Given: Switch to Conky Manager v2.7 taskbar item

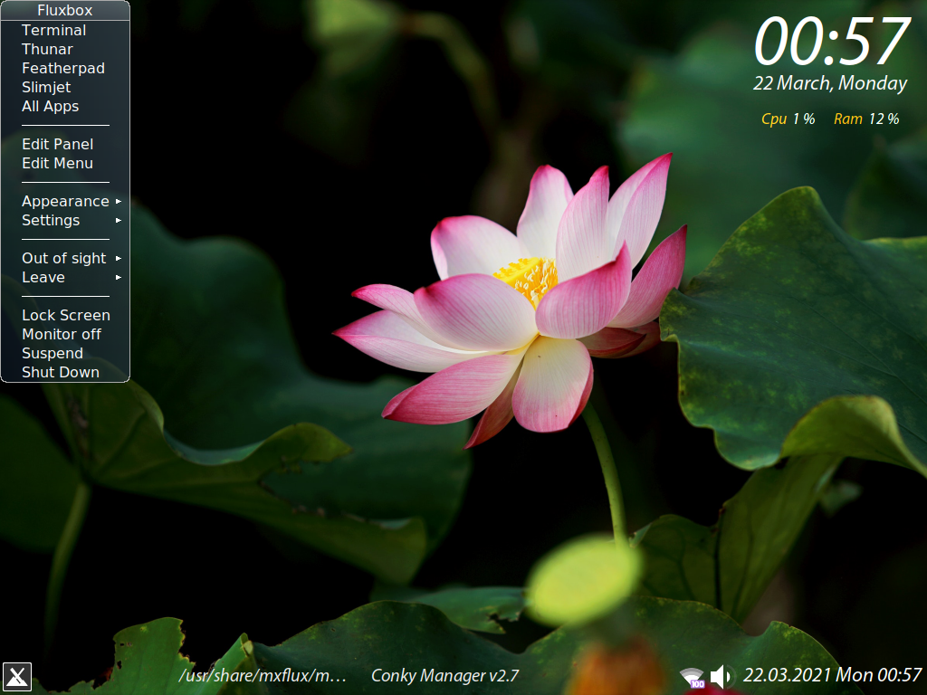Looking at the screenshot, I should point(444,675).
